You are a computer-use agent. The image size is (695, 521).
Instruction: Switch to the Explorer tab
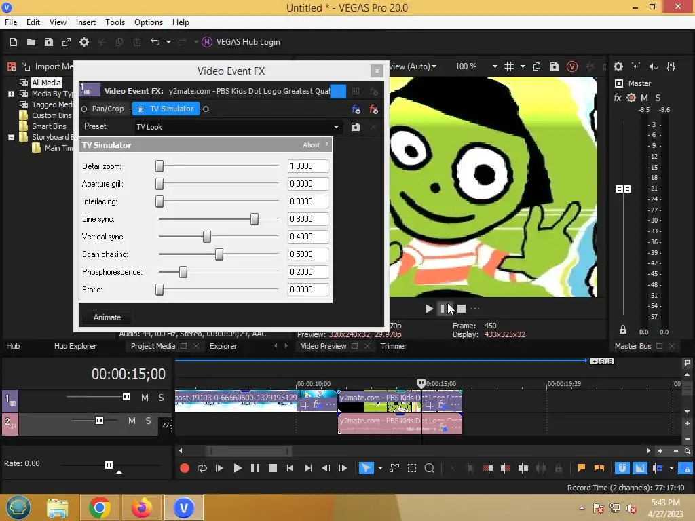[223, 346]
